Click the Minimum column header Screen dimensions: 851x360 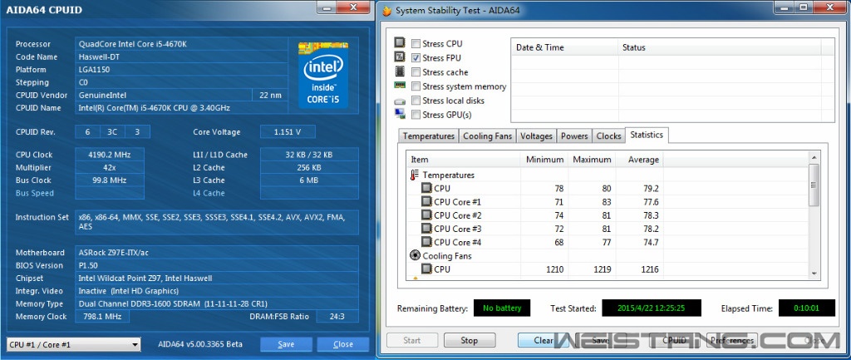point(544,160)
